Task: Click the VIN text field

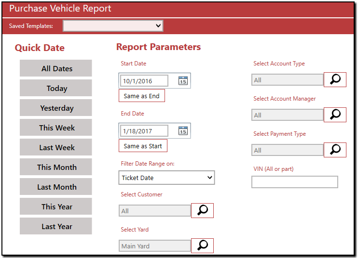Action: (294, 182)
